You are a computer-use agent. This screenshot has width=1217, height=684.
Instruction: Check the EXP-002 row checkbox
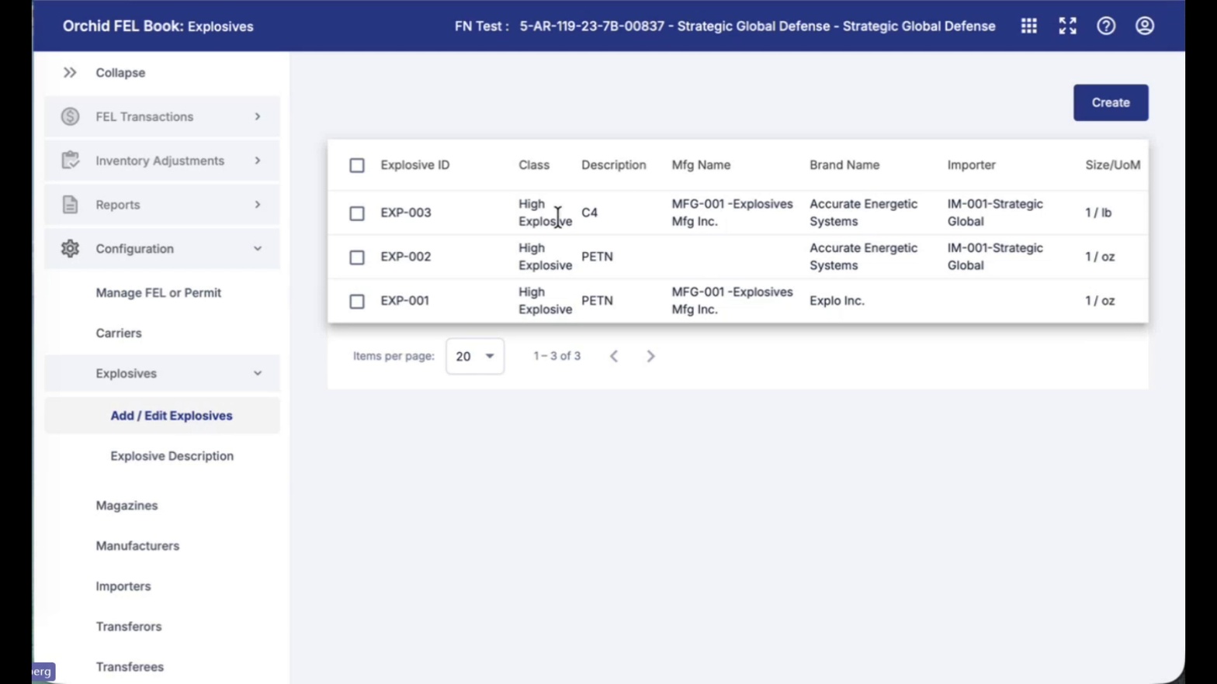(357, 257)
